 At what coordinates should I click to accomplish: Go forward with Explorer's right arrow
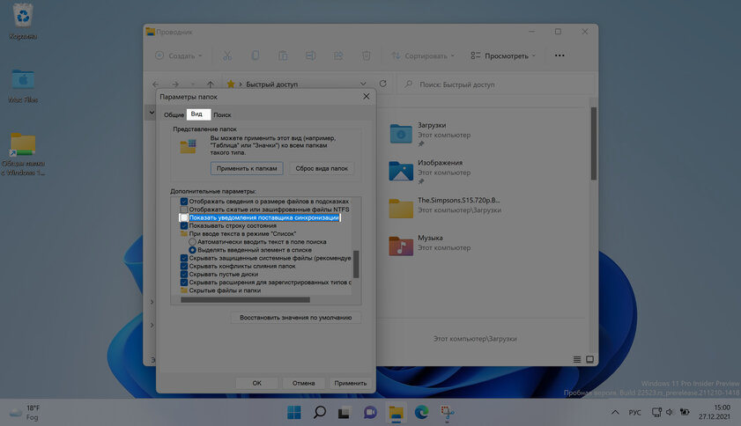pos(175,84)
